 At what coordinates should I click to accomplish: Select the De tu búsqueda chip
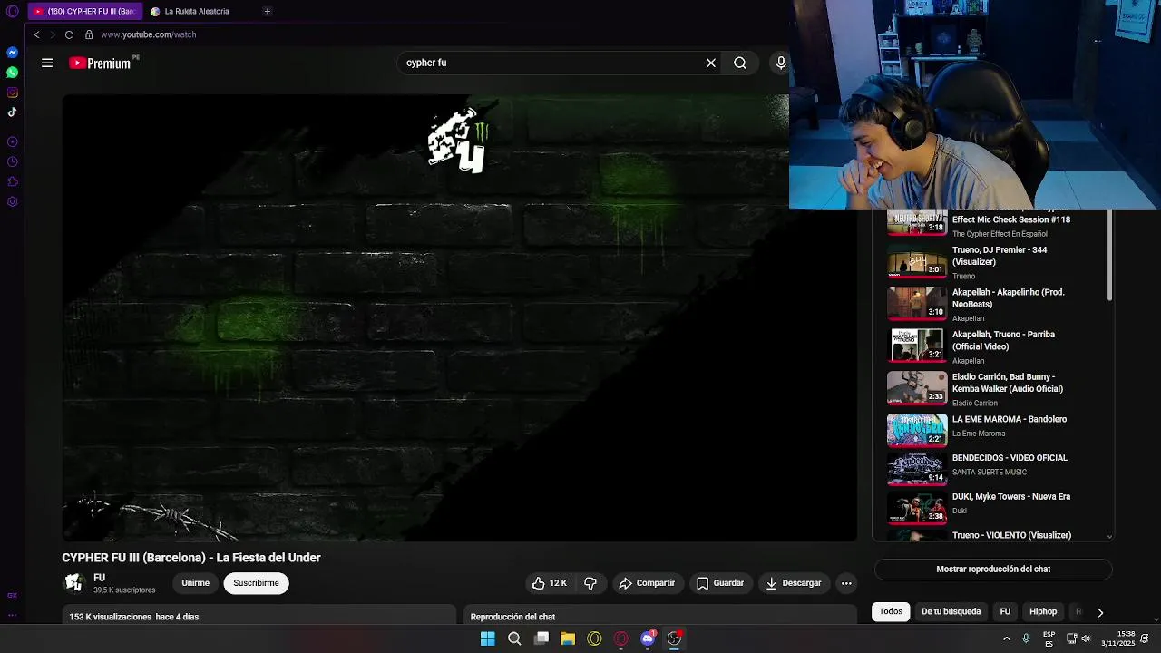[951, 611]
